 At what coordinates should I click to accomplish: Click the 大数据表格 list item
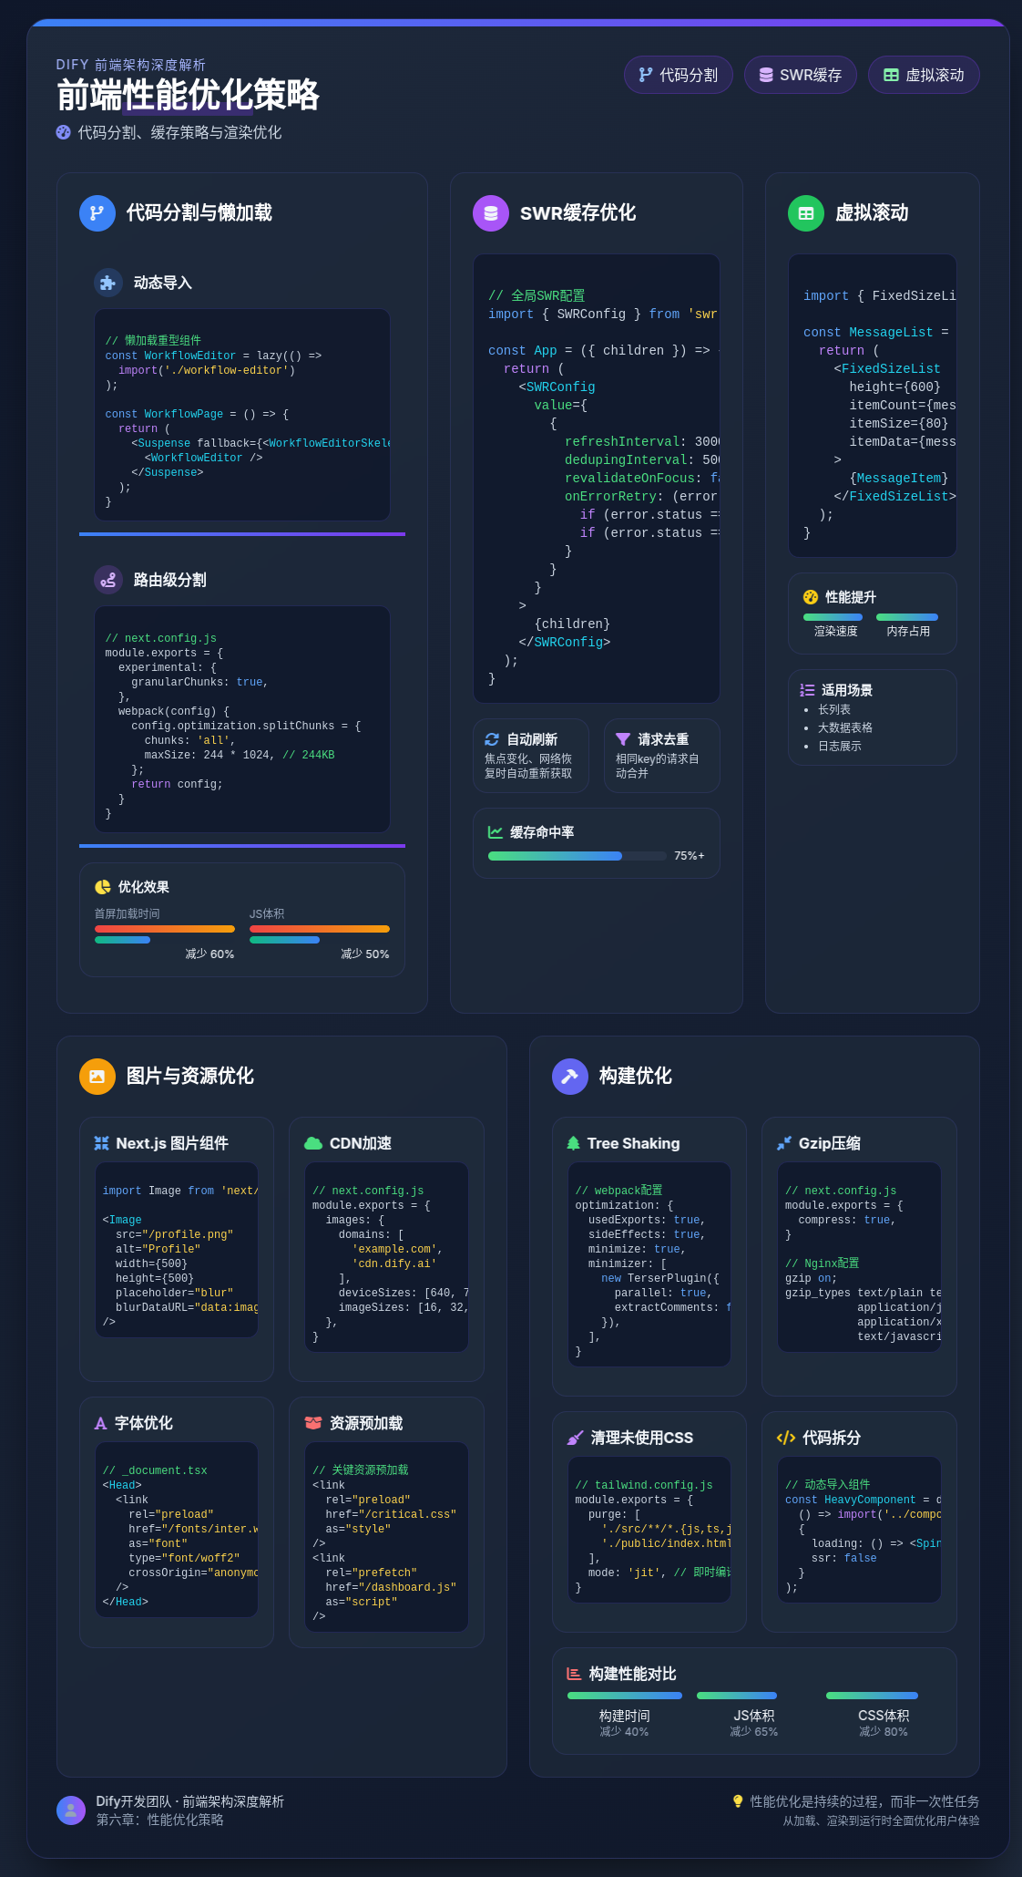[x=845, y=727]
